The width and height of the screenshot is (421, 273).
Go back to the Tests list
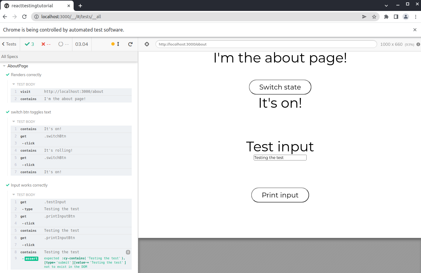point(9,44)
